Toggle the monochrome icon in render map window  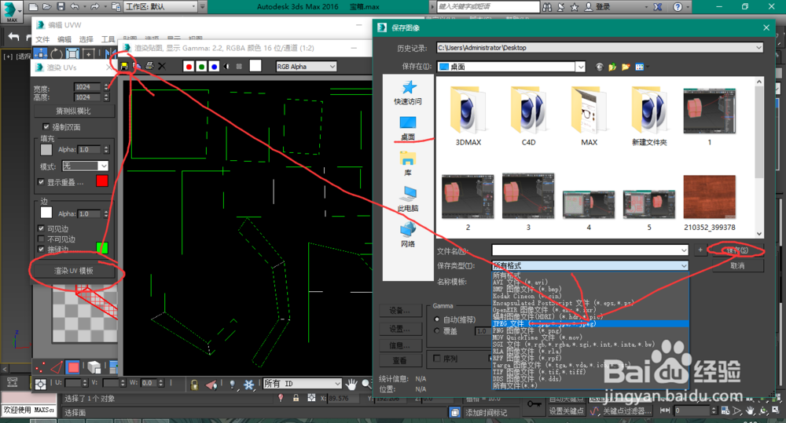pos(239,66)
